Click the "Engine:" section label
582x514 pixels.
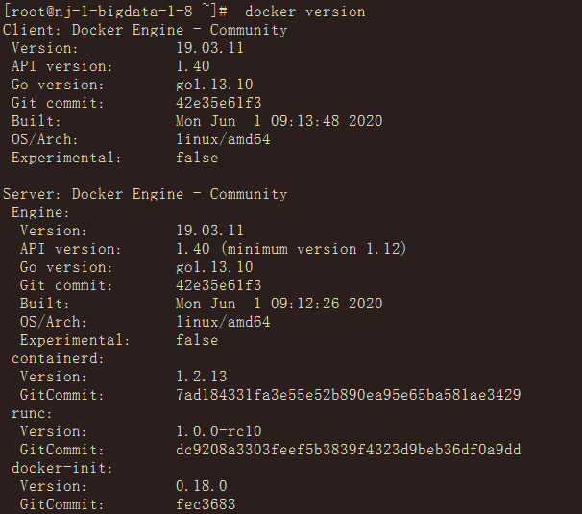pyautogui.click(x=40, y=212)
